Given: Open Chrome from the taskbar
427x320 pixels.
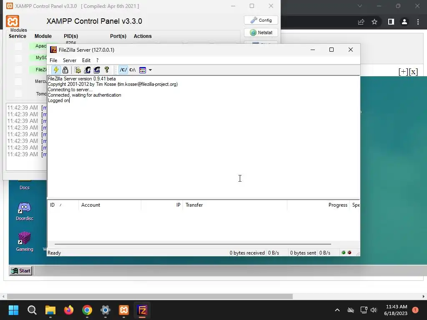Looking at the screenshot, I should [87, 310].
